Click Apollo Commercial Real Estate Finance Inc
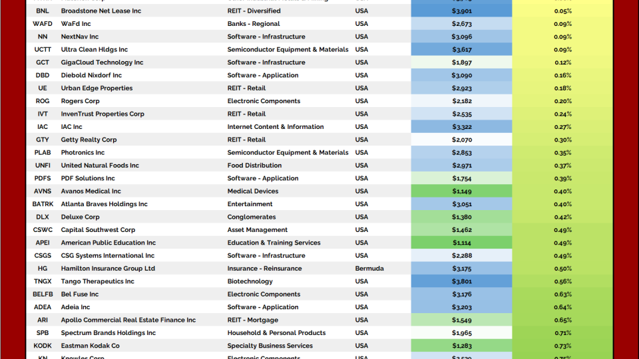This screenshot has height=359, width=639. click(x=128, y=320)
